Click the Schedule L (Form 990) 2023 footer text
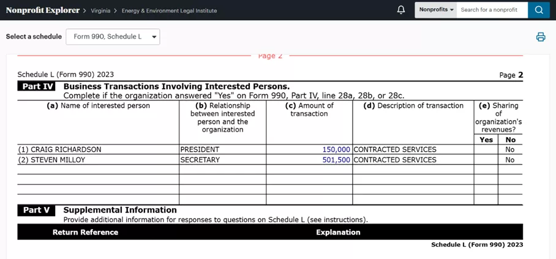Screen dimensions: 556x259 point(477,245)
